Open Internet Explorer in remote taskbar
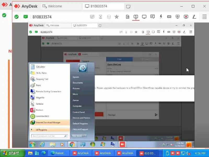 tap(42, 144)
